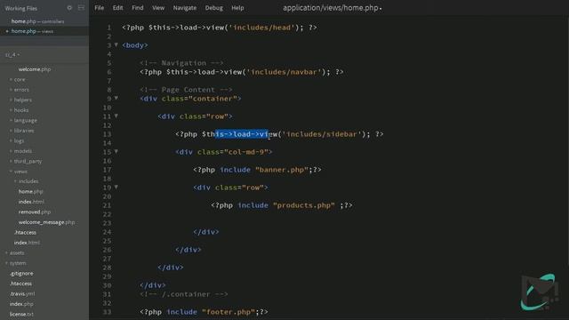This screenshot has width=569, height=320.
Task: Open home.php under views folder
Action: [x=30, y=191]
